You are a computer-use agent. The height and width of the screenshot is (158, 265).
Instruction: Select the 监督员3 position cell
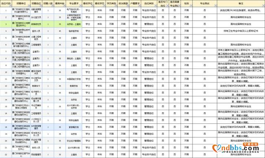coord(36,65)
